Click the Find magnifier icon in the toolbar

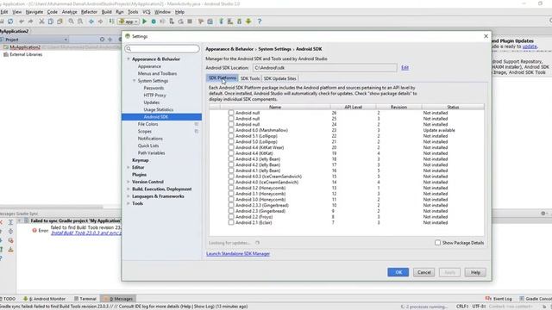pyautogui.click(x=71, y=22)
